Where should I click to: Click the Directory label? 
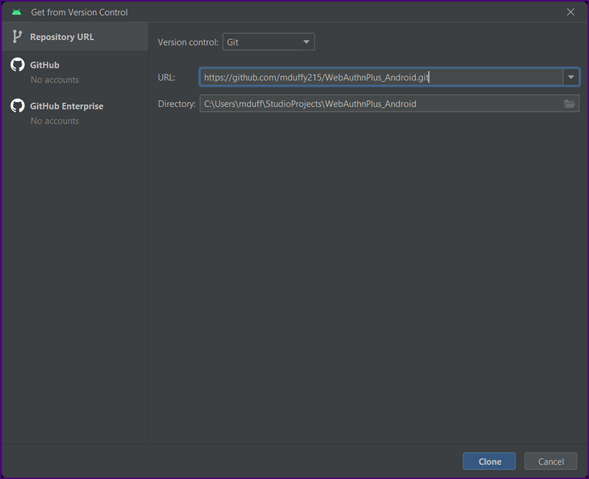click(177, 103)
